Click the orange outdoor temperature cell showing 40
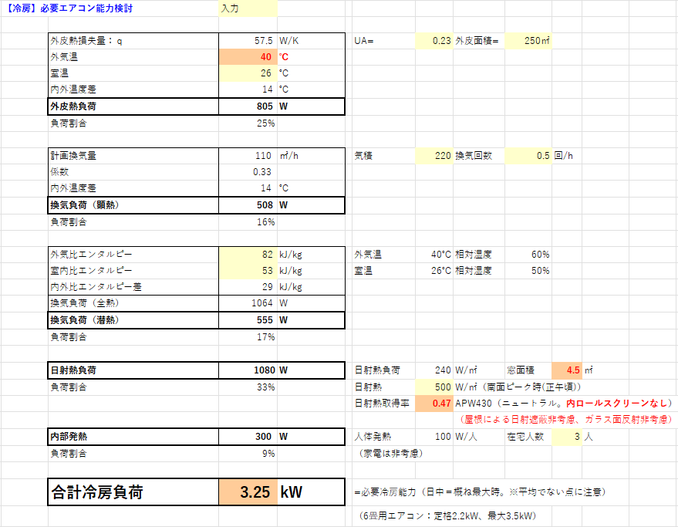The width and height of the screenshot is (678, 527). [x=248, y=57]
